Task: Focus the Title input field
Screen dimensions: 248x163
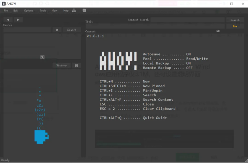Action: click(x=155, y=26)
